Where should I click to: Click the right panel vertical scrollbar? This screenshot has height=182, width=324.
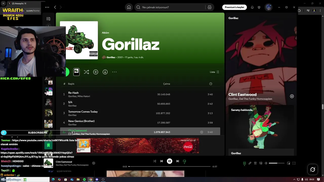pos(322,107)
